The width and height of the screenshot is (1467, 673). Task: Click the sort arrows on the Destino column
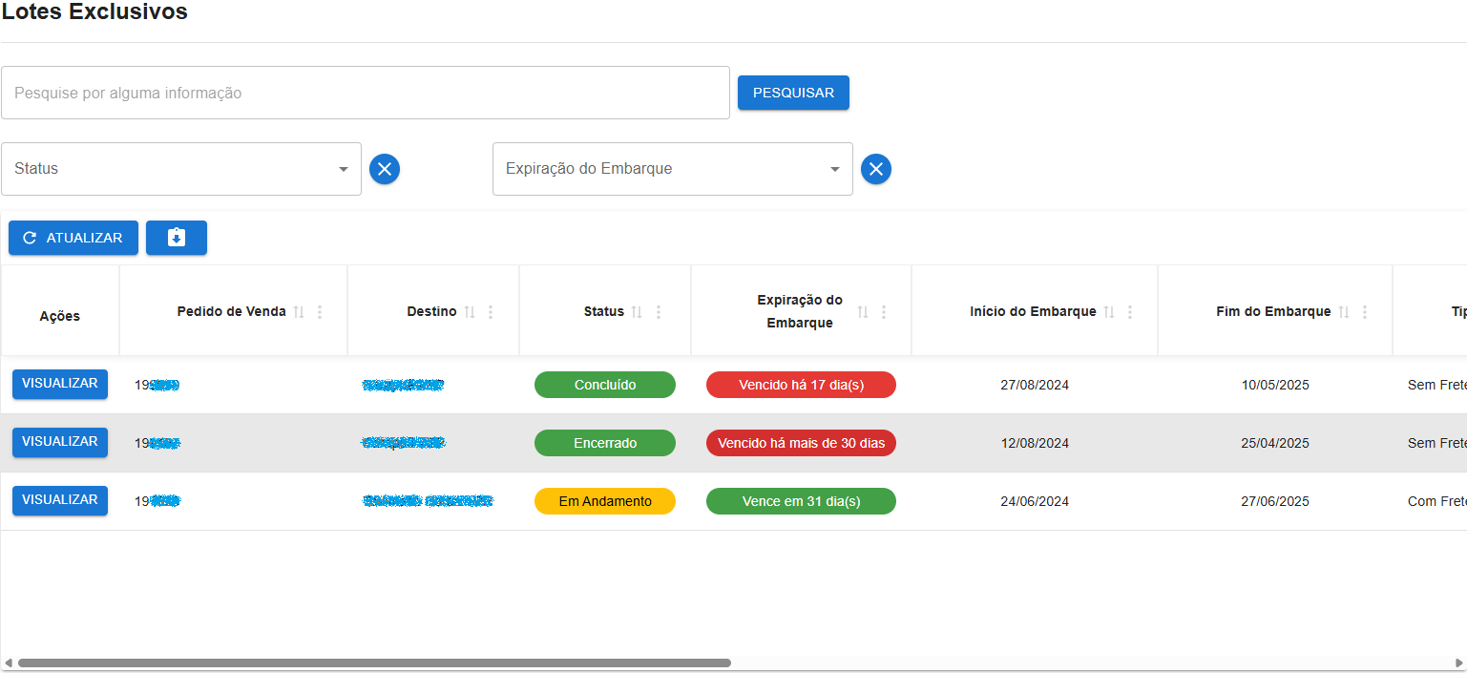(x=470, y=310)
